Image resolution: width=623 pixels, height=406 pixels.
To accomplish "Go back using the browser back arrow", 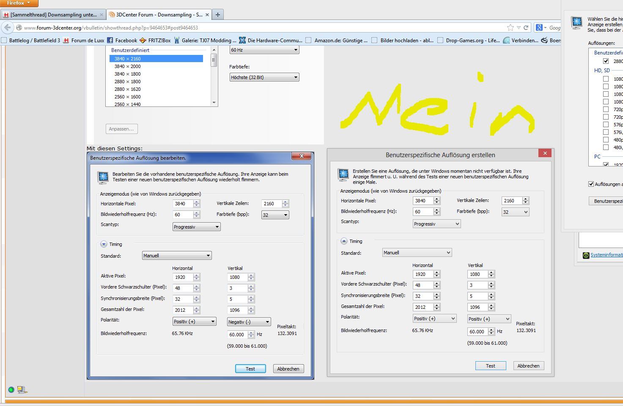I will pos(7,27).
